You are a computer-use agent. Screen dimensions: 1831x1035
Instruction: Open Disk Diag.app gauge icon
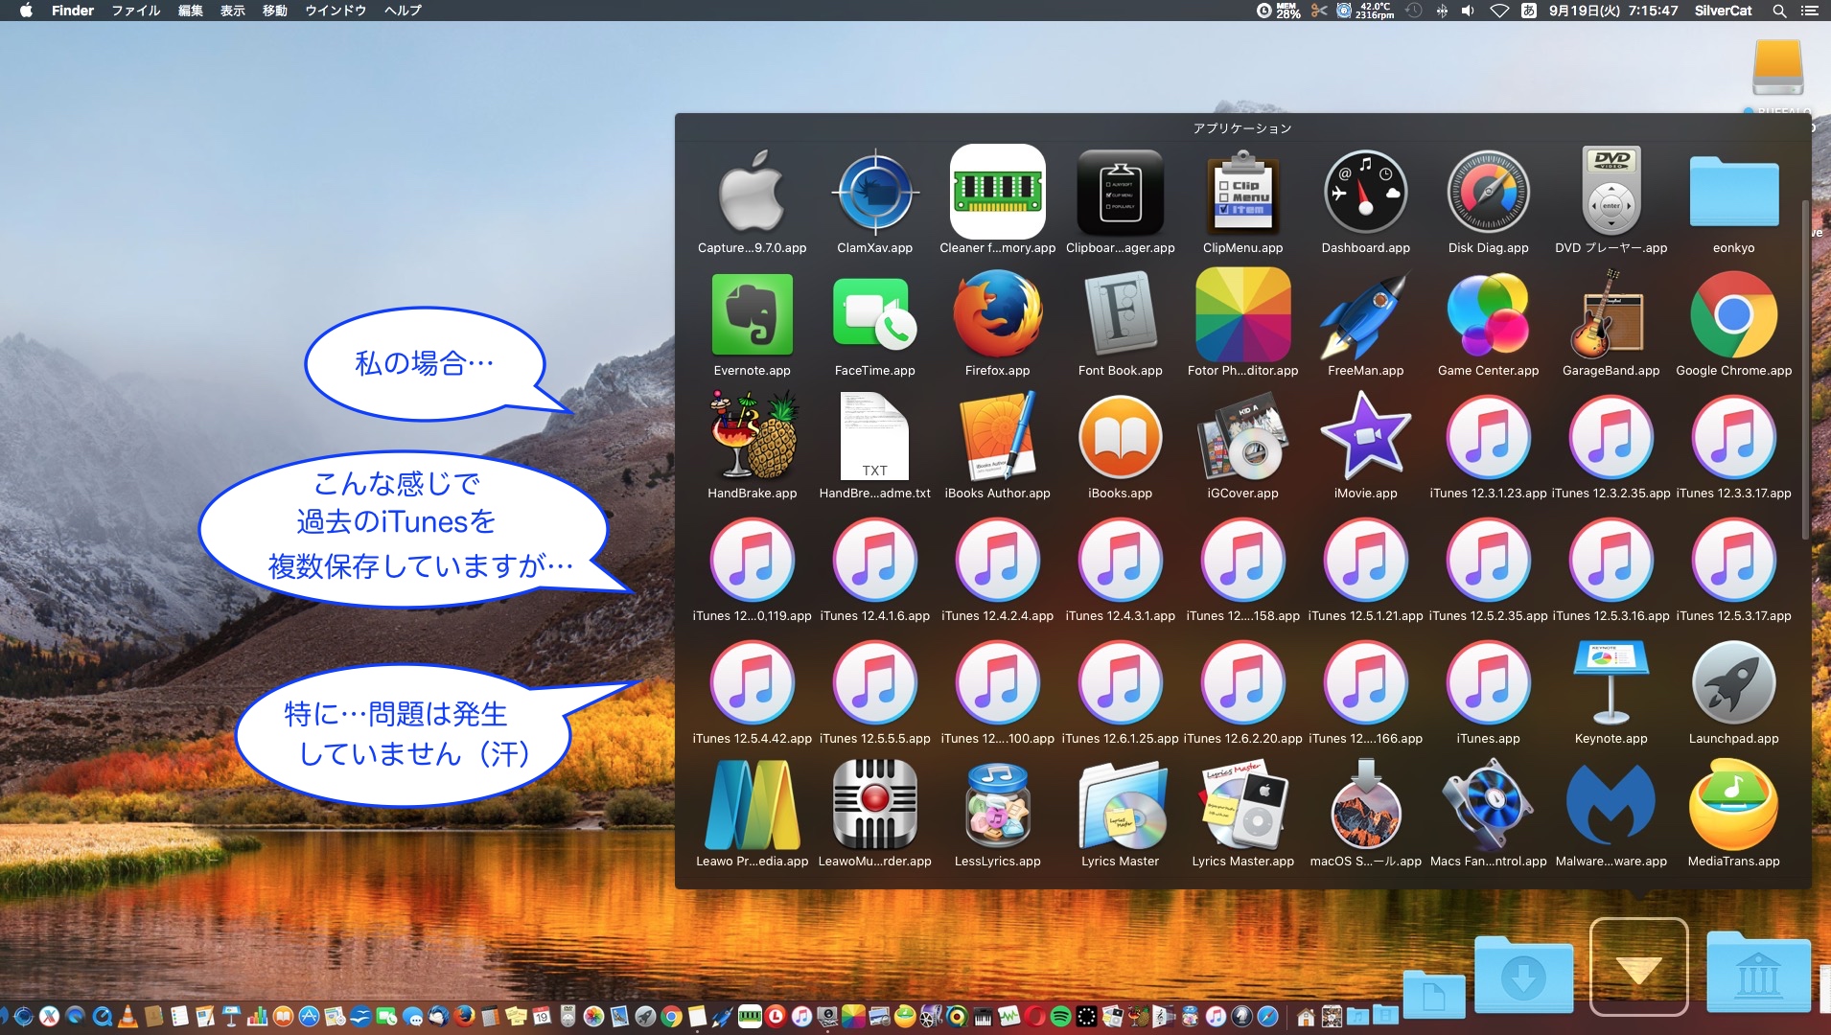1488,193
